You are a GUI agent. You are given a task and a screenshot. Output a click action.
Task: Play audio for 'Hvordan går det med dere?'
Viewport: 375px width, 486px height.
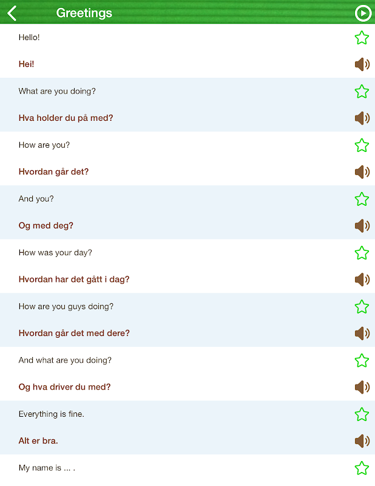point(362,333)
